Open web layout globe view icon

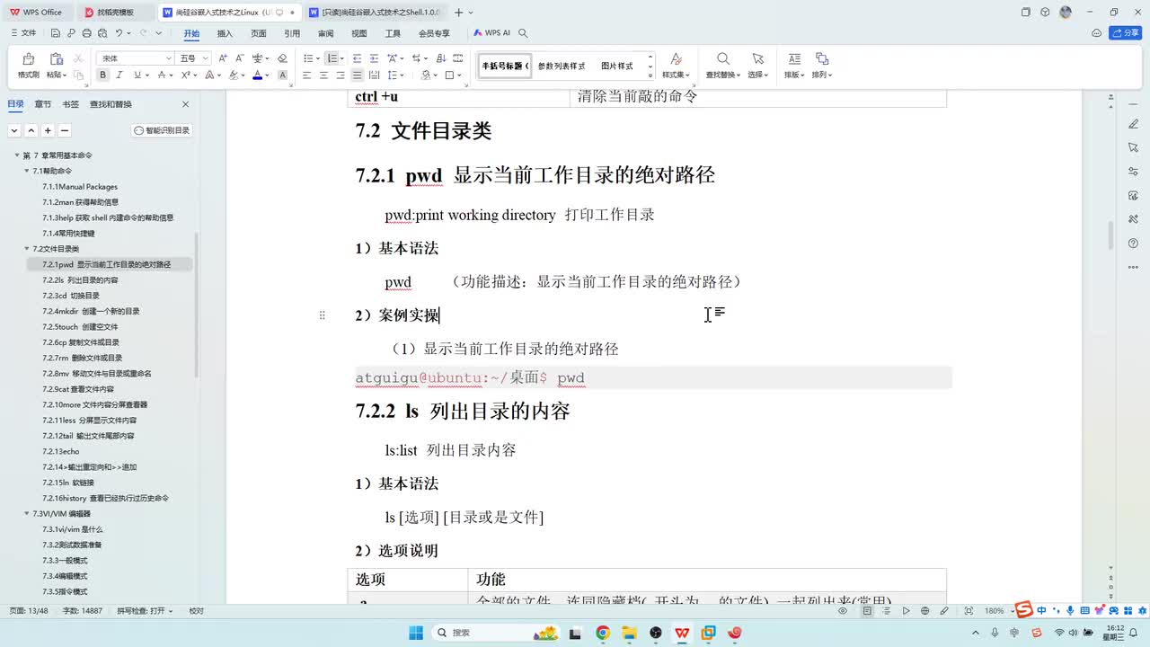click(926, 611)
